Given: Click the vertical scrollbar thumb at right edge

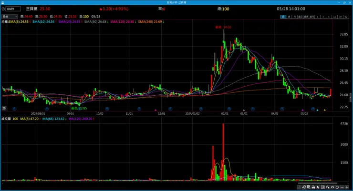Looking at the screenshot, I should click(x=350, y=97).
